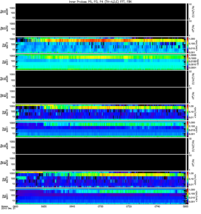201x214 pixels.
Task: Click the black color bar beside tha scm3 panel
Action: (188, 28)
